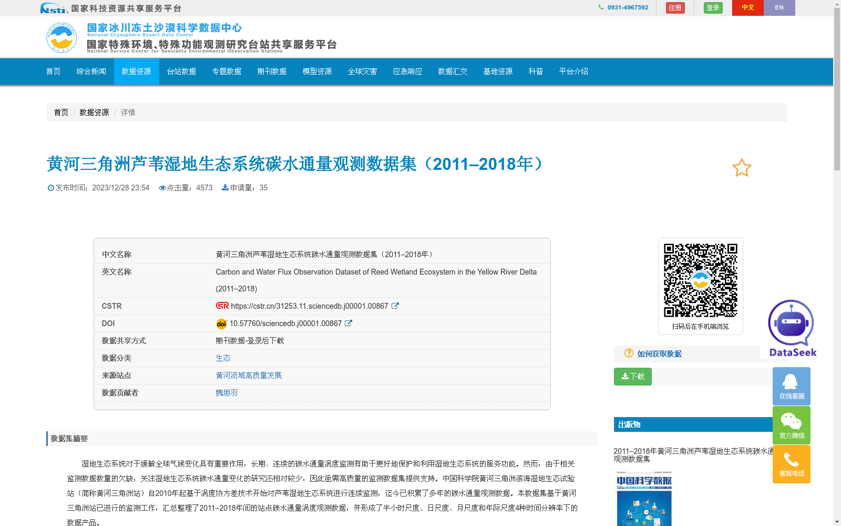Click the QR code image
841x526 pixels.
coord(700,280)
